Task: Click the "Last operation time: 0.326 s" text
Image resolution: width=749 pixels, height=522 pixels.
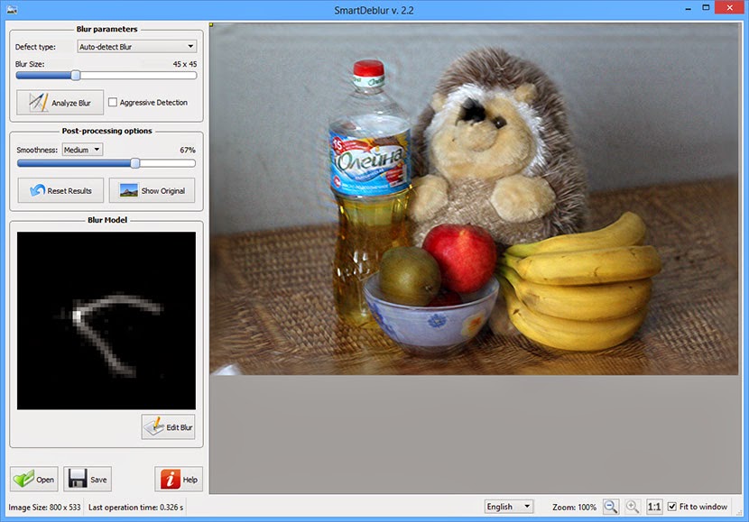Action: 135,508
